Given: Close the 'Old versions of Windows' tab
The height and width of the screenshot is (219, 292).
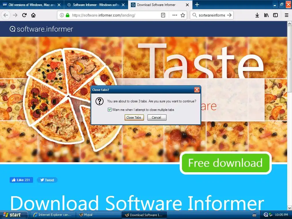Looking at the screenshot, I should click(x=59, y=5).
